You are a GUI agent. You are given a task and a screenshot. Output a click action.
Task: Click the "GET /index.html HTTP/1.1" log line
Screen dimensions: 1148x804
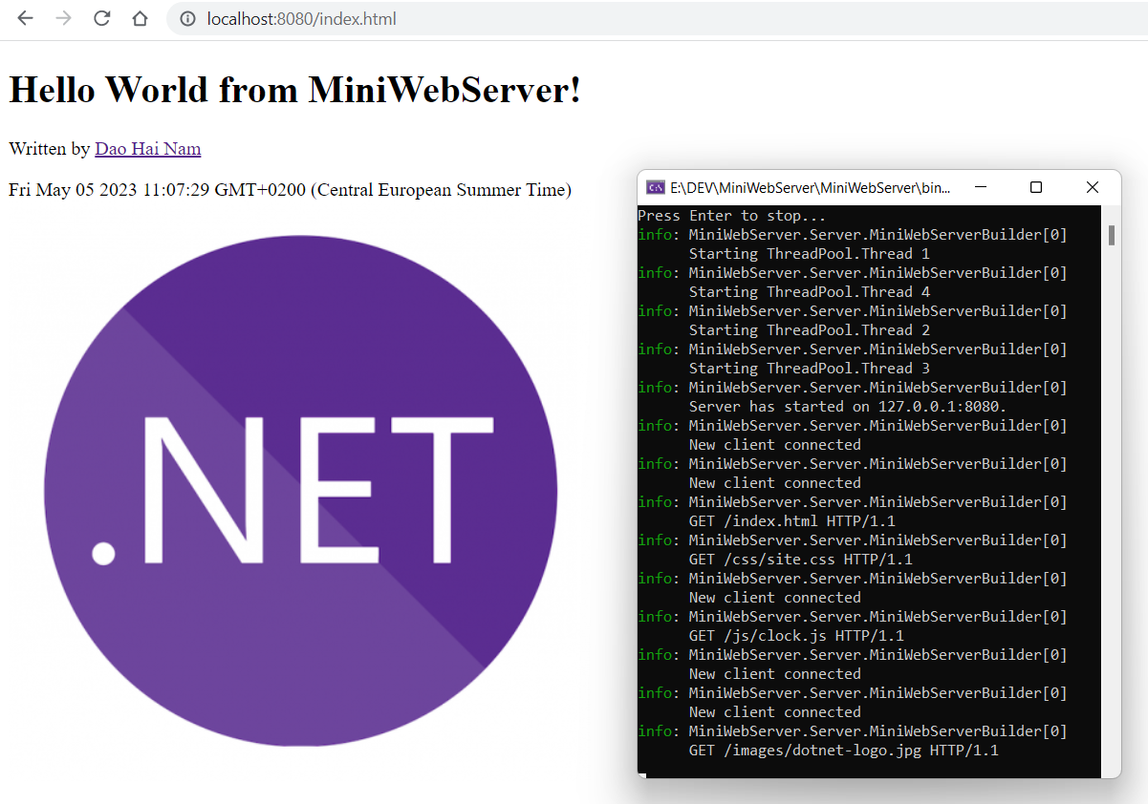click(791, 521)
